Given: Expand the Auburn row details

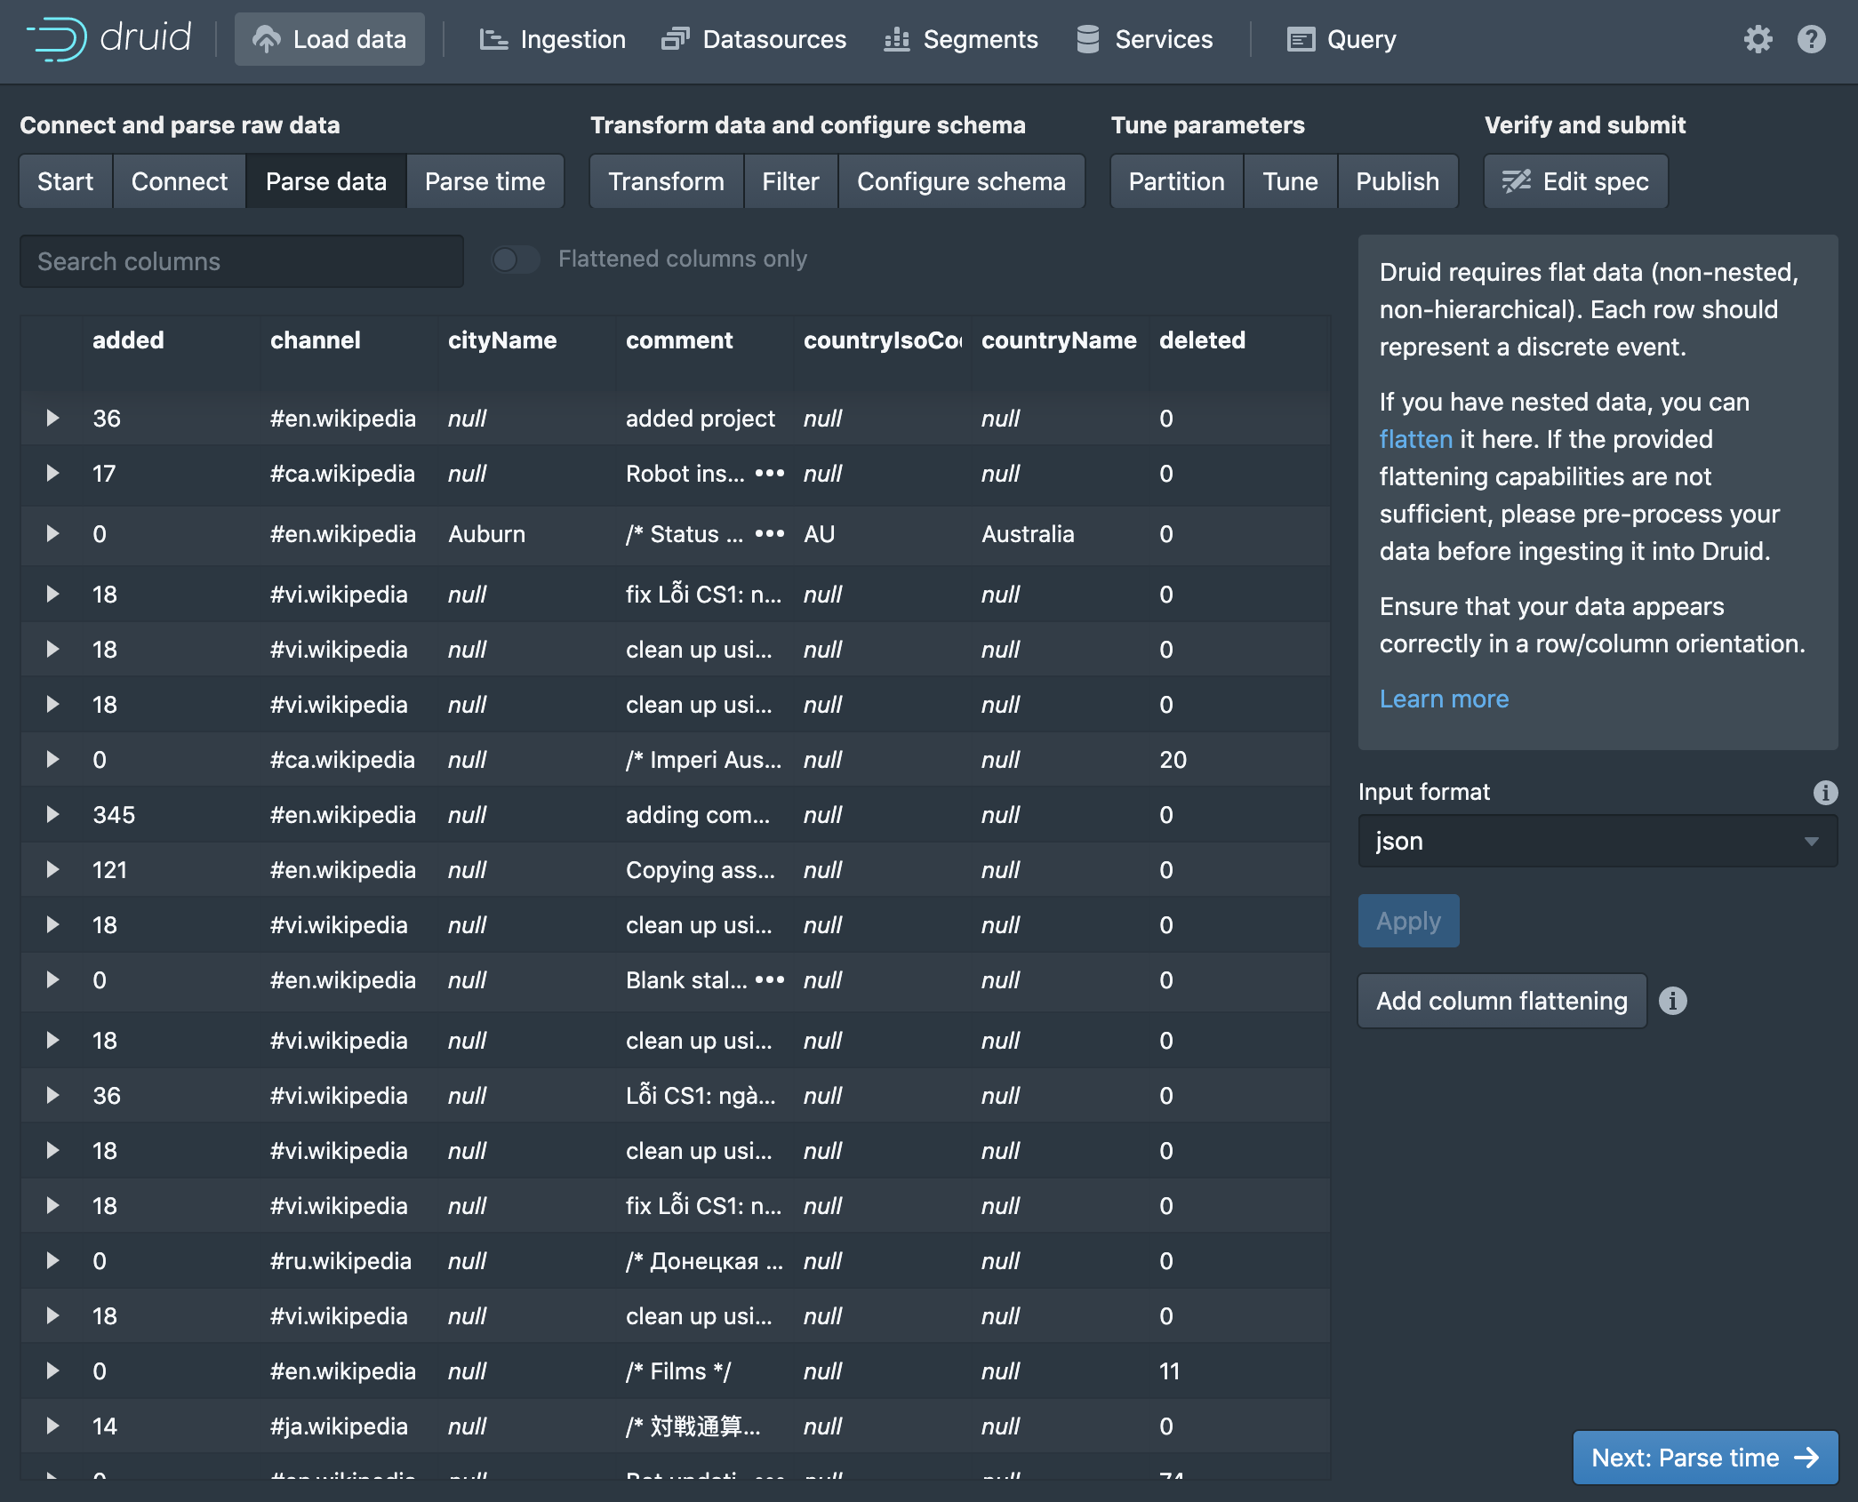Looking at the screenshot, I should [52, 534].
